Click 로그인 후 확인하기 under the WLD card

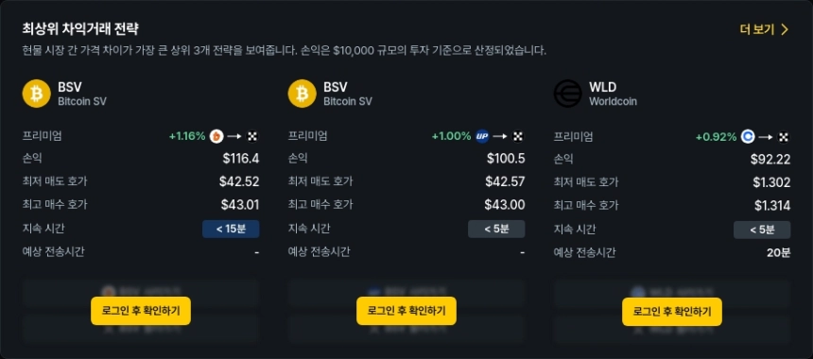pos(672,311)
